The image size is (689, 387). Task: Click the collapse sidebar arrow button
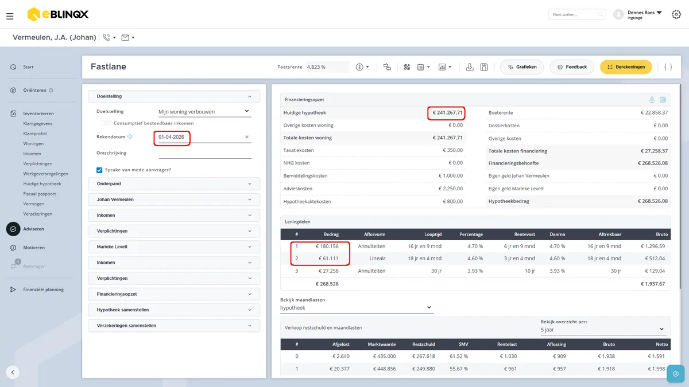pyautogui.click(x=13, y=372)
